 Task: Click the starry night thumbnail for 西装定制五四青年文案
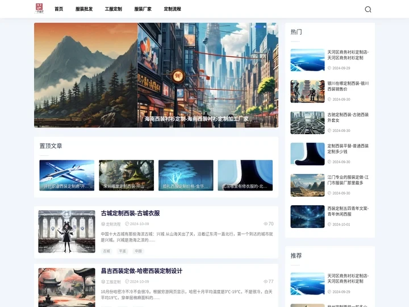coord(307,217)
